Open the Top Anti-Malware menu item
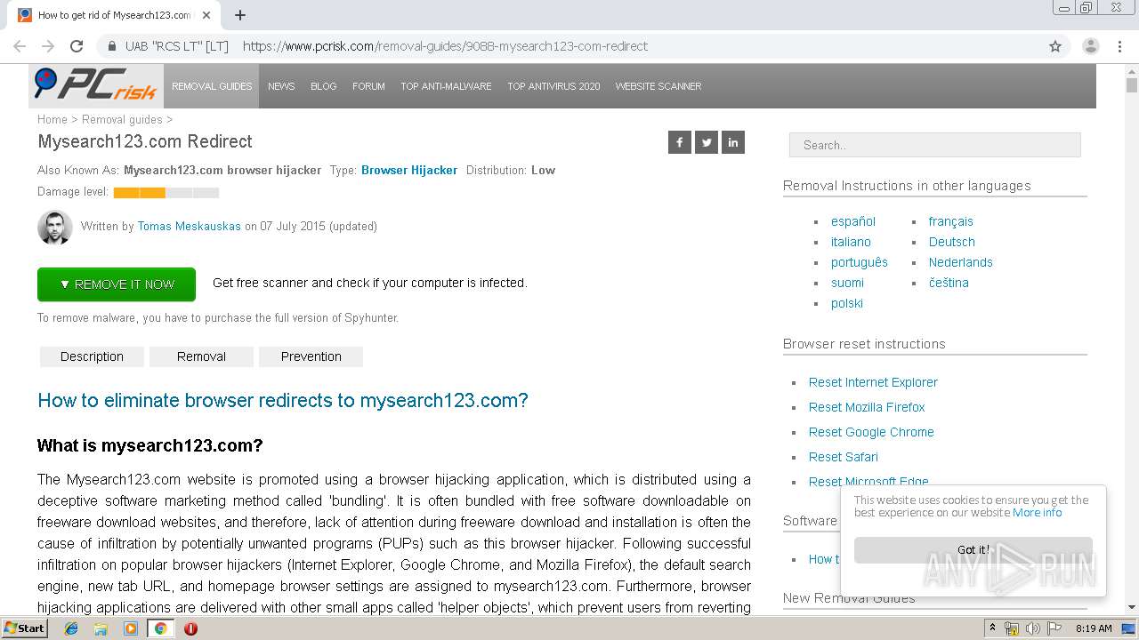Viewport: 1139px width, 640px height. click(x=446, y=86)
